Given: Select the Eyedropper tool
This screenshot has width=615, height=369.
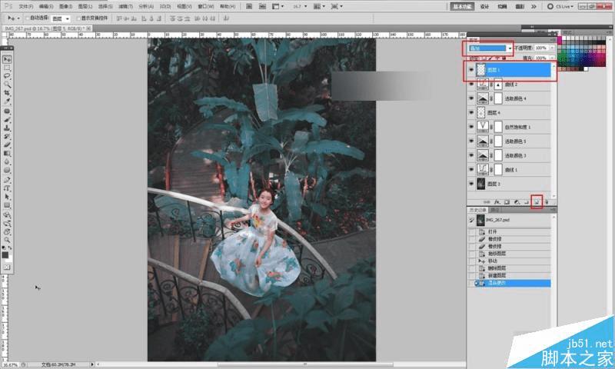Looking at the screenshot, I should click(8, 101).
